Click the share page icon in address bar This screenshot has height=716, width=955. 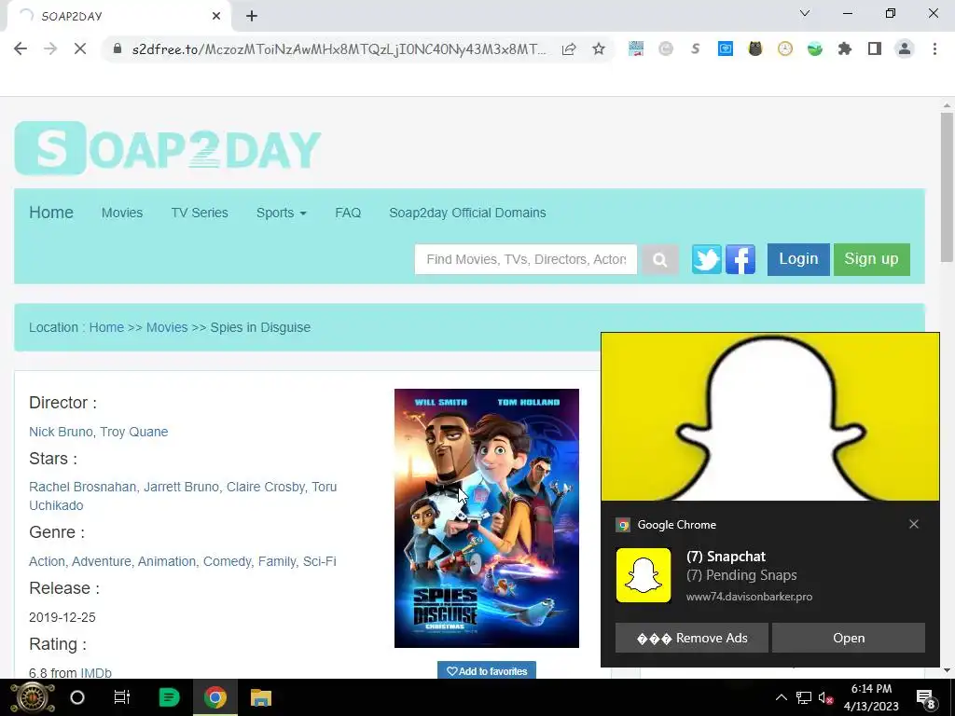click(x=569, y=48)
